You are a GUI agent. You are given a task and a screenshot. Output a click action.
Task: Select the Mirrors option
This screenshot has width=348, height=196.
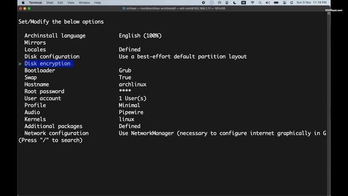pos(35,42)
